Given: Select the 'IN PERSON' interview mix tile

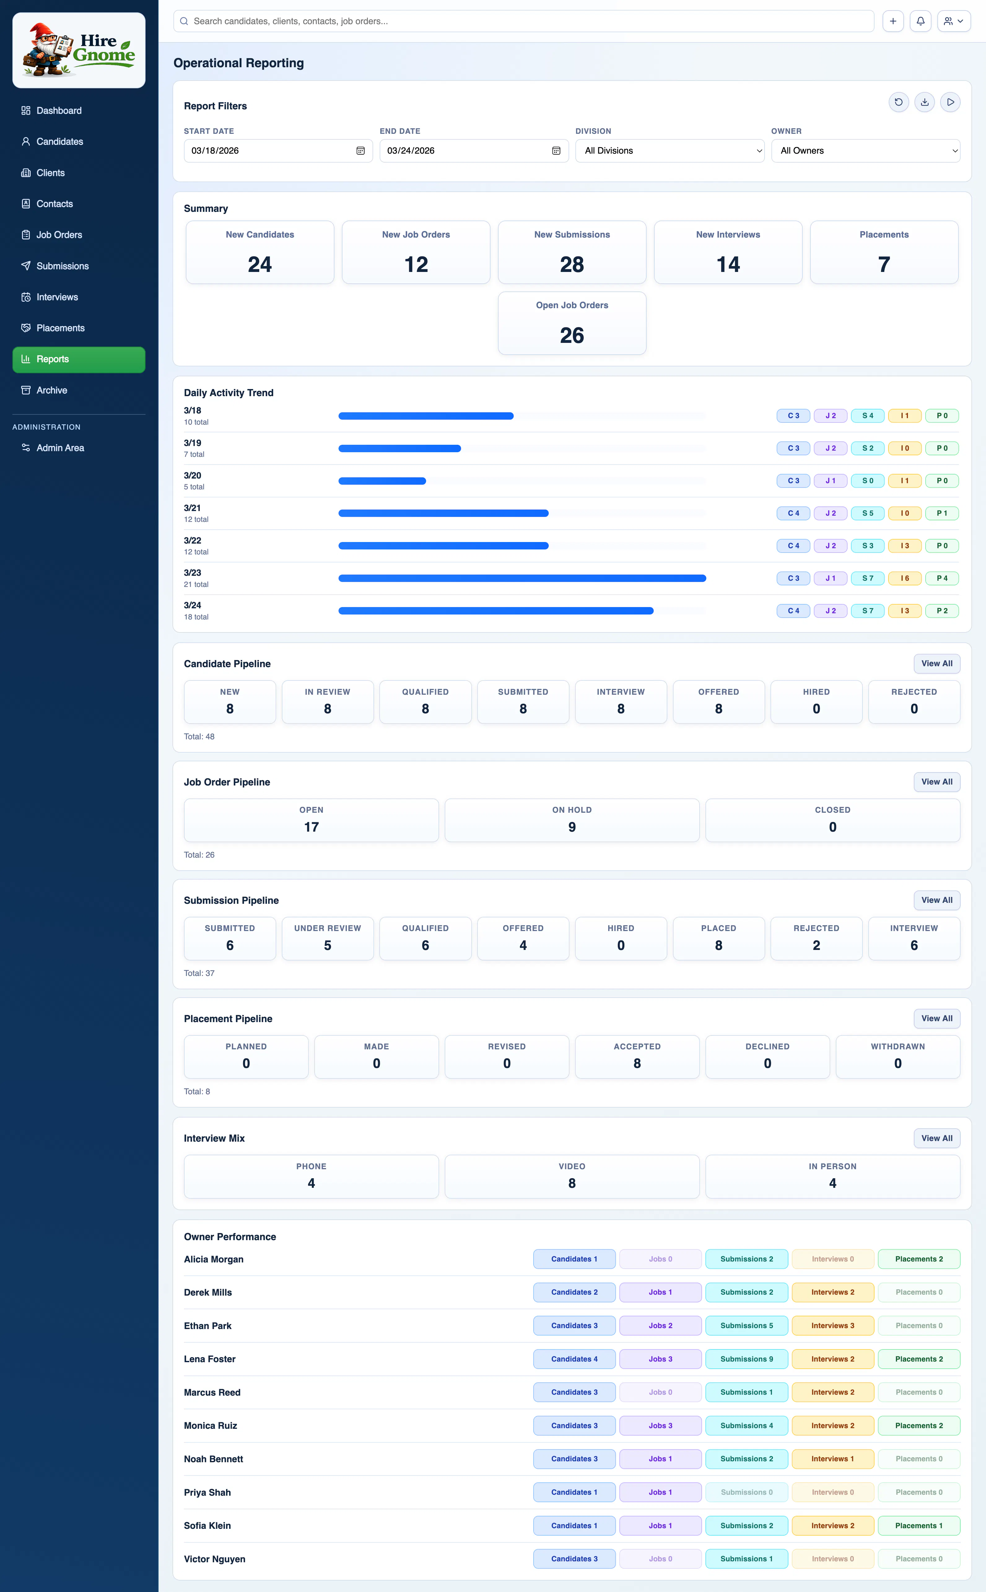Looking at the screenshot, I should point(833,1177).
